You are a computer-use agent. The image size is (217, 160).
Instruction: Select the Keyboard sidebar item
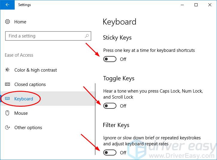48,99
